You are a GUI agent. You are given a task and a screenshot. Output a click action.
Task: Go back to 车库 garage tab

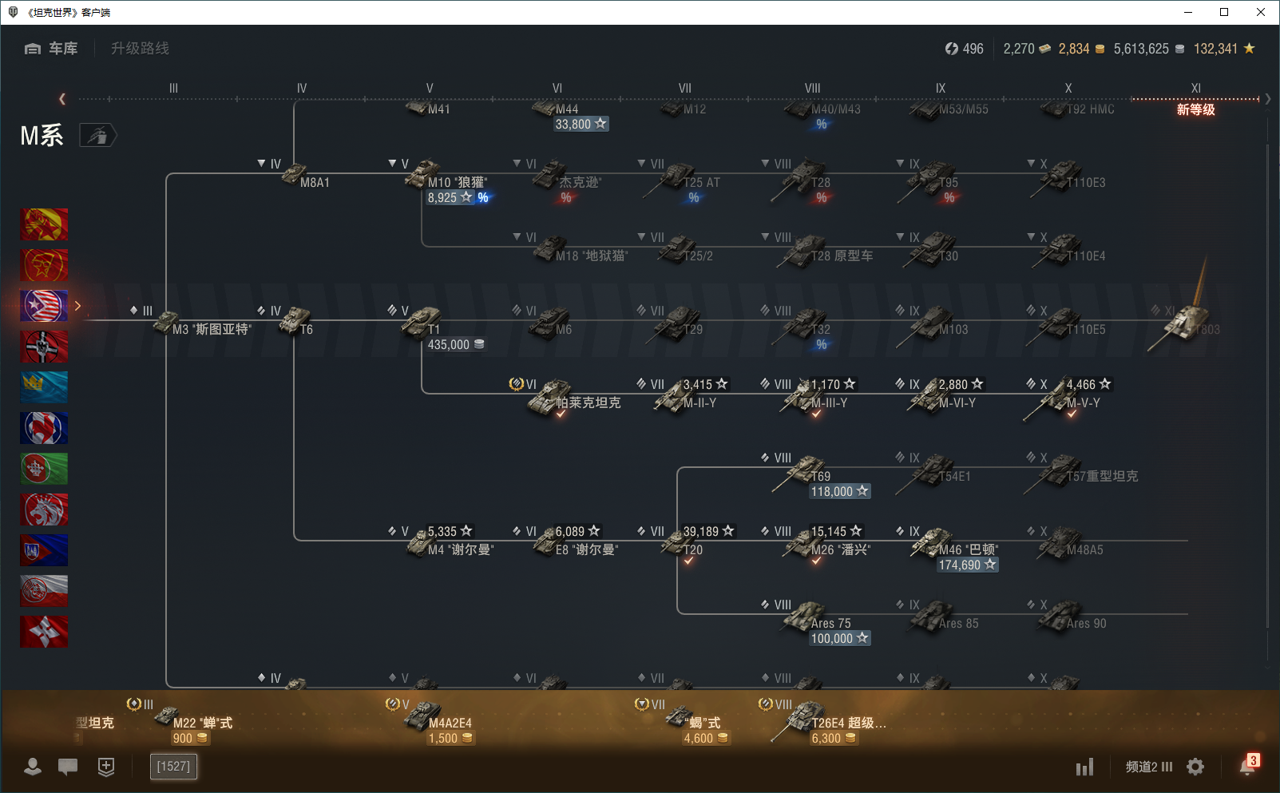(x=52, y=49)
